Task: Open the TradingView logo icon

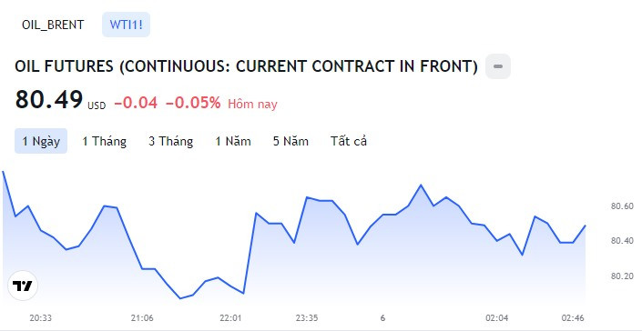Action: 23,286
